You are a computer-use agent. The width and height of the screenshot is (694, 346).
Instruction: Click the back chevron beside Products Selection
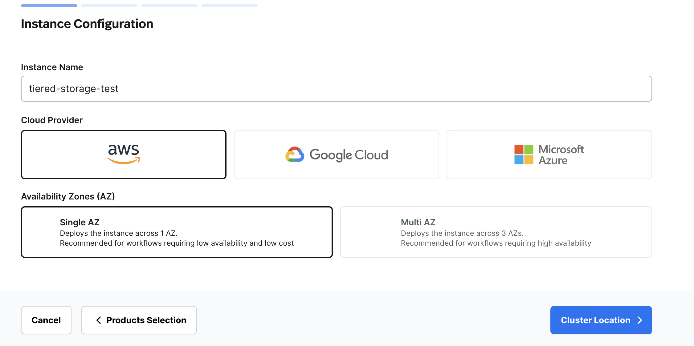(98, 320)
